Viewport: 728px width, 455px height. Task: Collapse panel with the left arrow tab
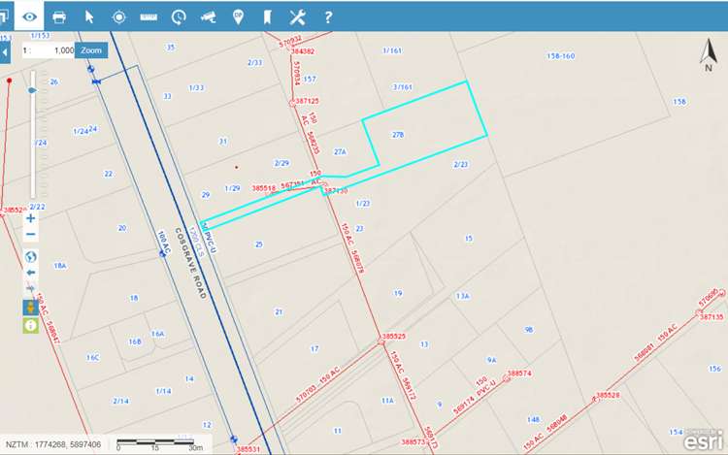(5, 49)
